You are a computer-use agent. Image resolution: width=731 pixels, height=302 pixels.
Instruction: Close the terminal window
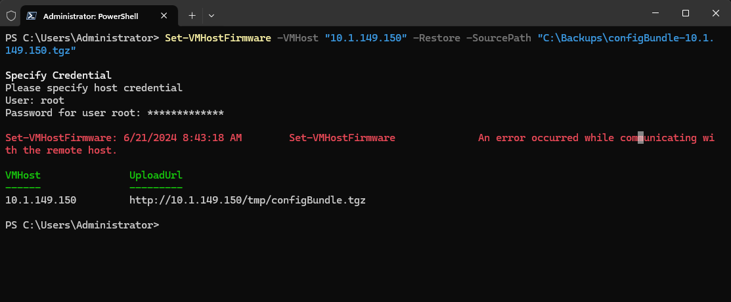[715, 13]
